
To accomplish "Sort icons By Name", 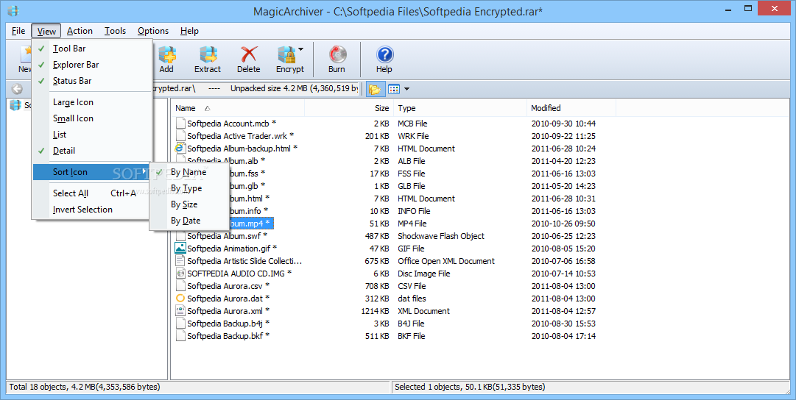I will coord(189,172).
